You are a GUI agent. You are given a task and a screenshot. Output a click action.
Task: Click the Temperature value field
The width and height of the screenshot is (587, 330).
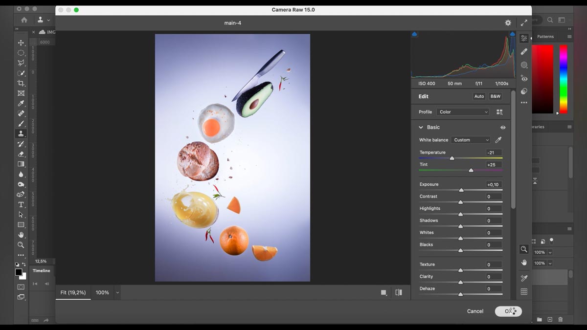click(x=494, y=153)
